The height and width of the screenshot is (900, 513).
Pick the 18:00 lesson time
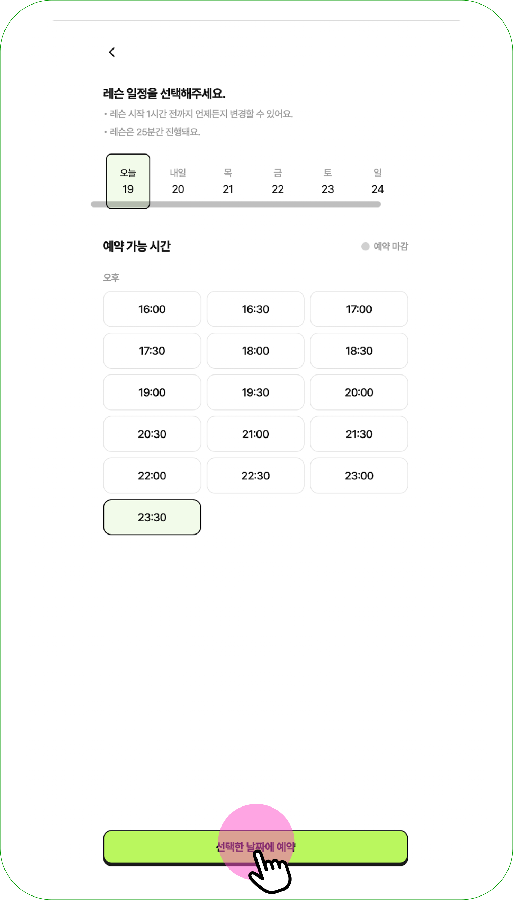pos(255,351)
